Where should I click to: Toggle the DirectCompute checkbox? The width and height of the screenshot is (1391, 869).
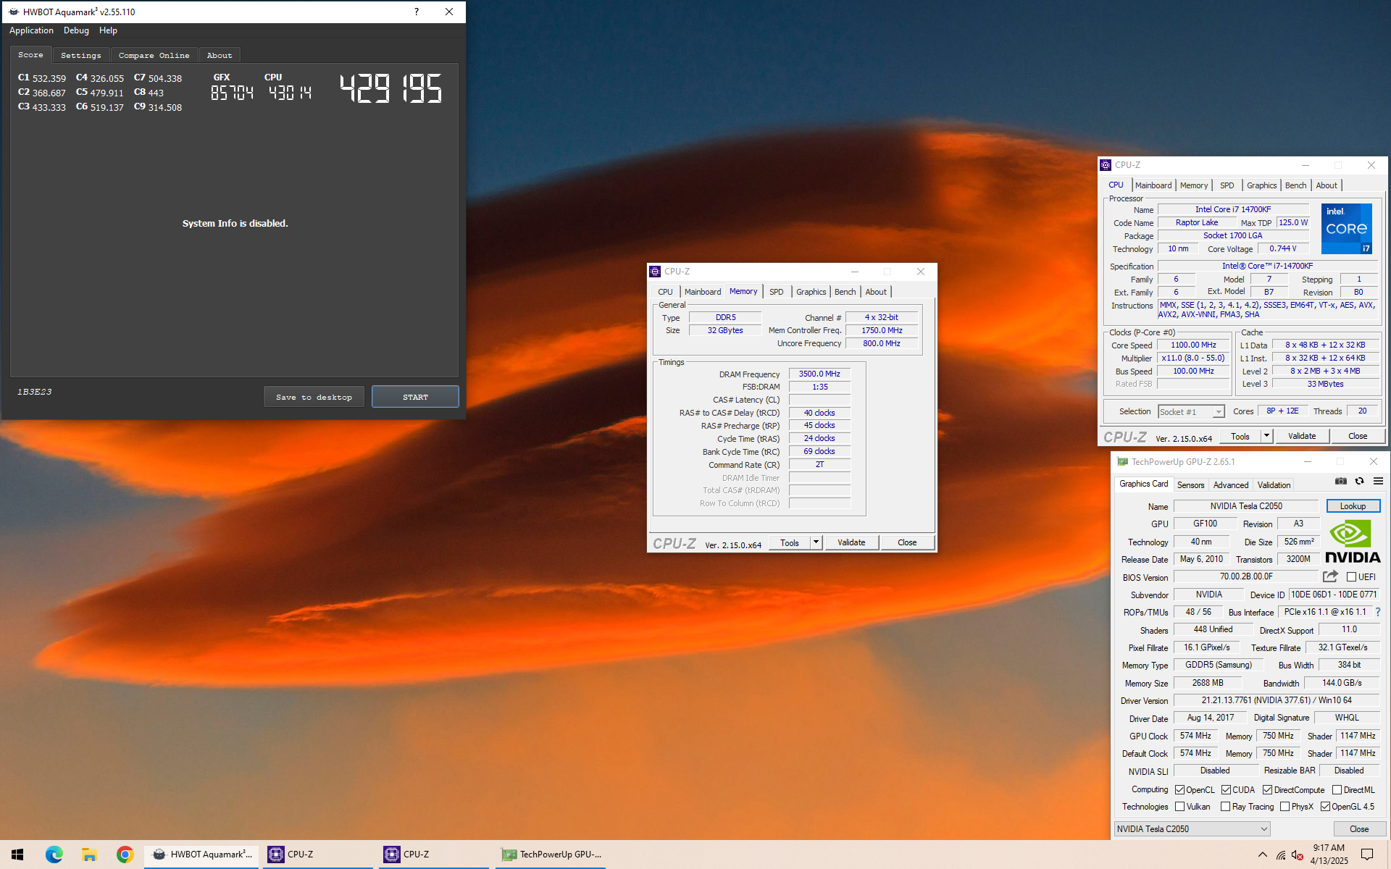click(1267, 790)
